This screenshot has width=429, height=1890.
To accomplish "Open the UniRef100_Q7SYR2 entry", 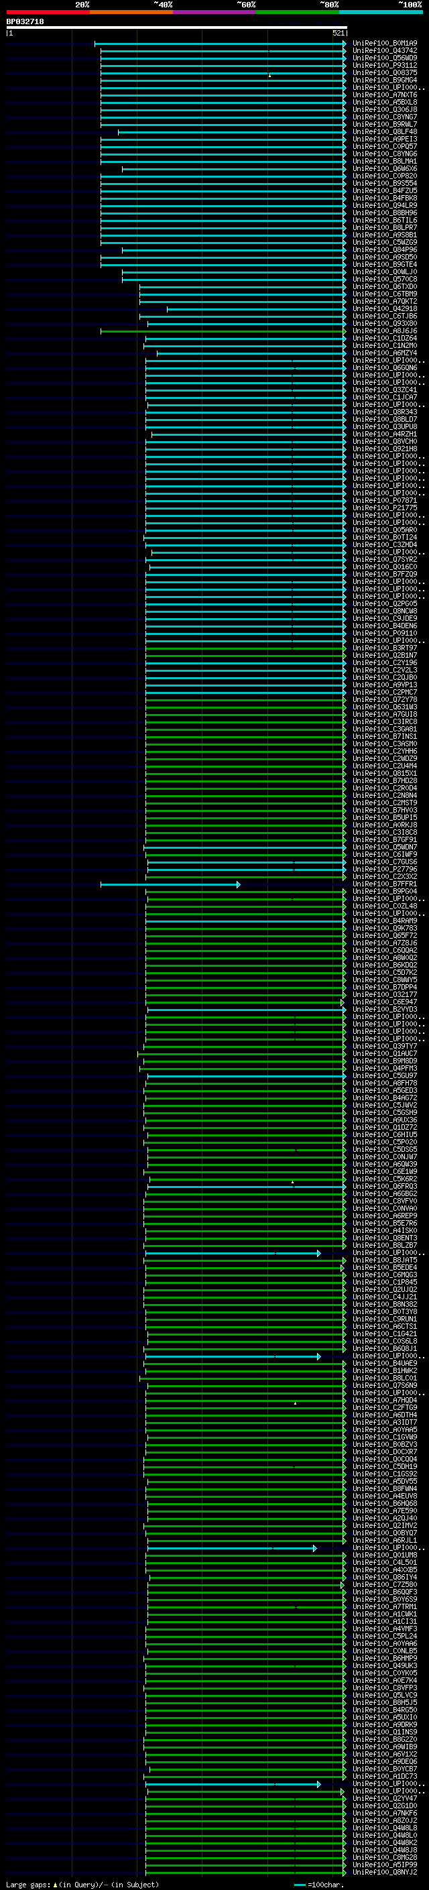I will click(x=385, y=559).
